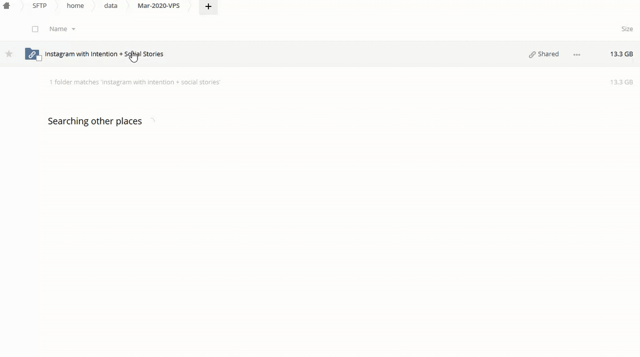Open the three-dots actions menu for the folder

tap(576, 55)
